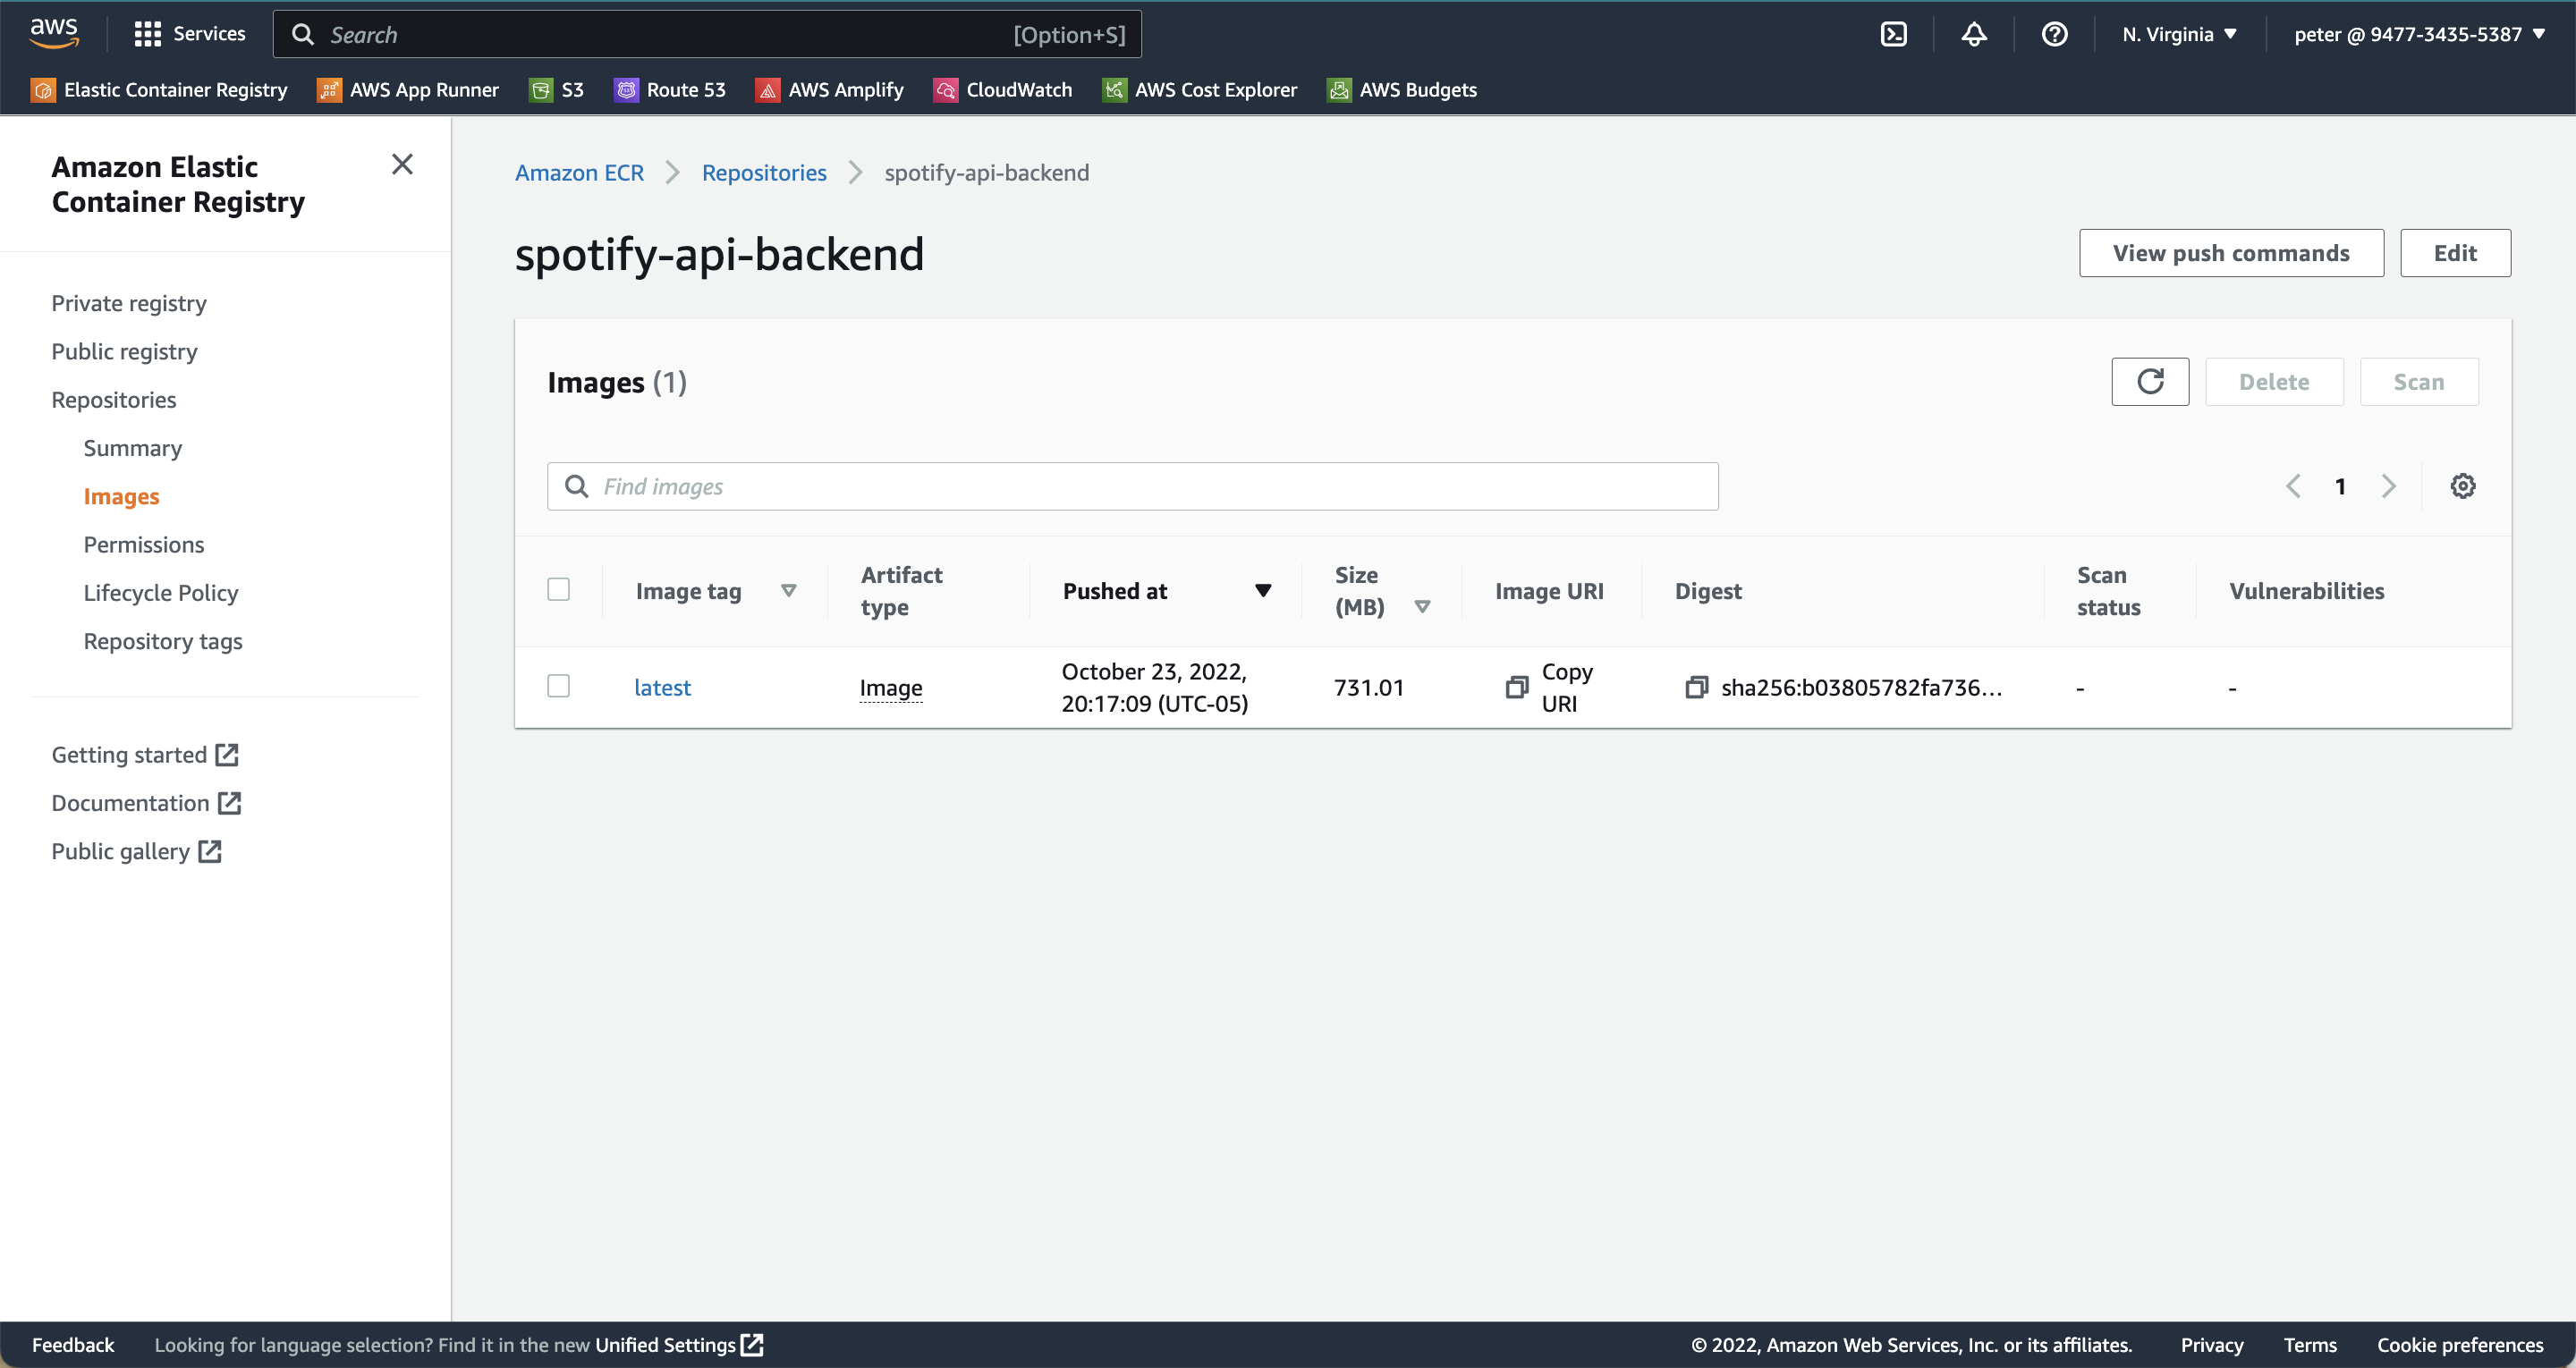Image resolution: width=2576 pixels, height=1368 pixels.
Task: Copy the image URI using the copy icon
Action: tap(1517, 687)
